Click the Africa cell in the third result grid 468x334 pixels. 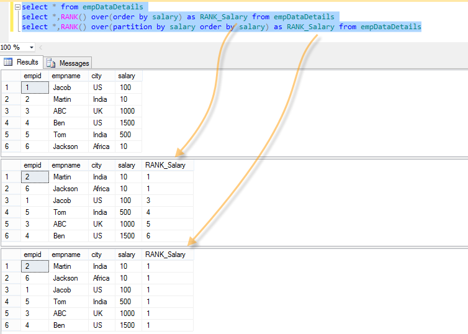(x=101, y=278)
